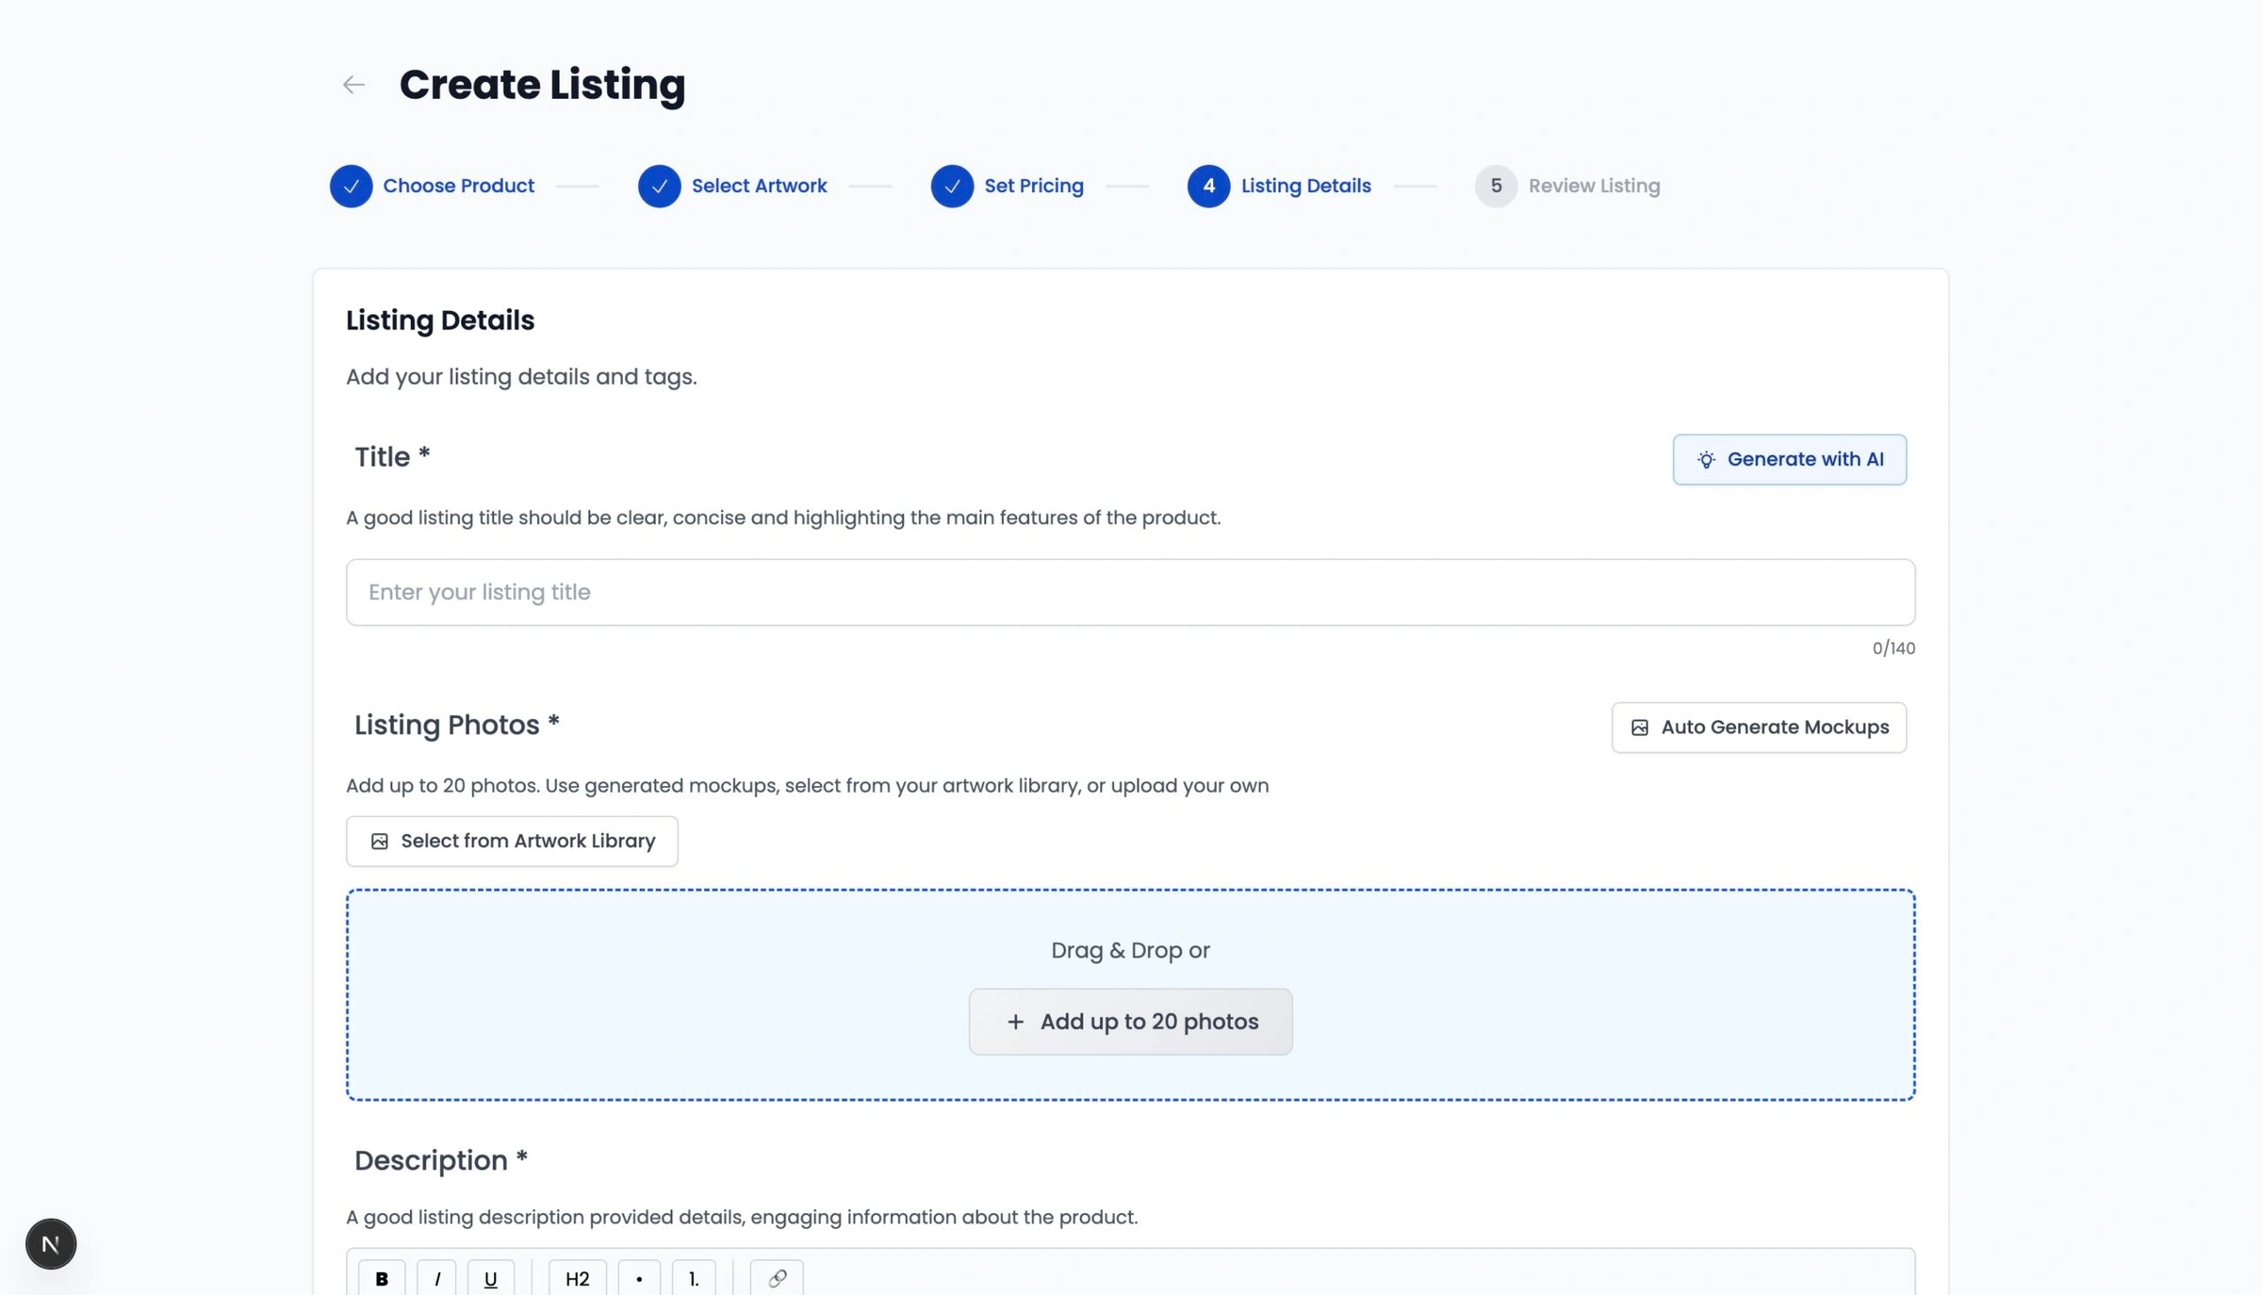The image size is (2262, 1295).
Task: Click the back arrow beside Create Listing
Action: [353, 84]
